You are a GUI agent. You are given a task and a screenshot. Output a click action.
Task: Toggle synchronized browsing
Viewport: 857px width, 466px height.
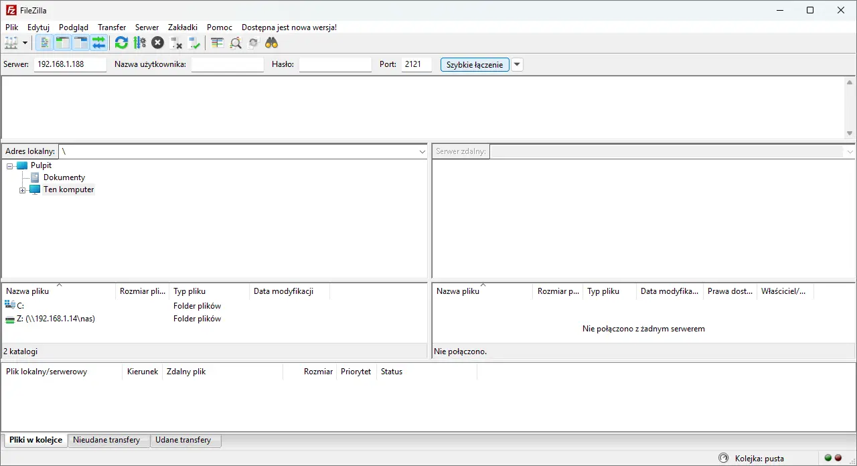[253, 43]
